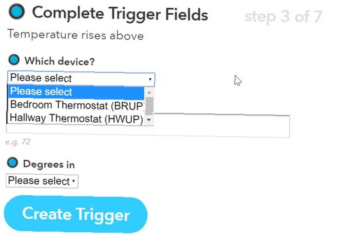342x239 pixels.
Task: Click the Which device? label
Action: pyautogui.click(x=60, y=61)
